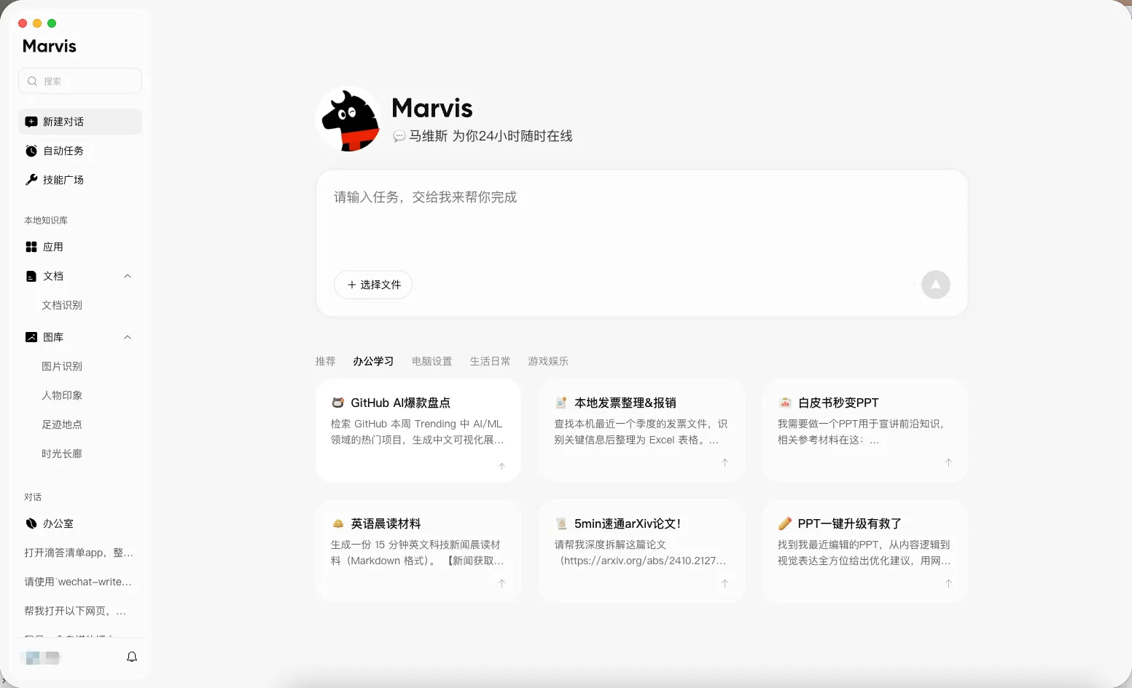Open the 白皮书秒变PPT card title
The image size is (1132, 688).
click(838, 403)
